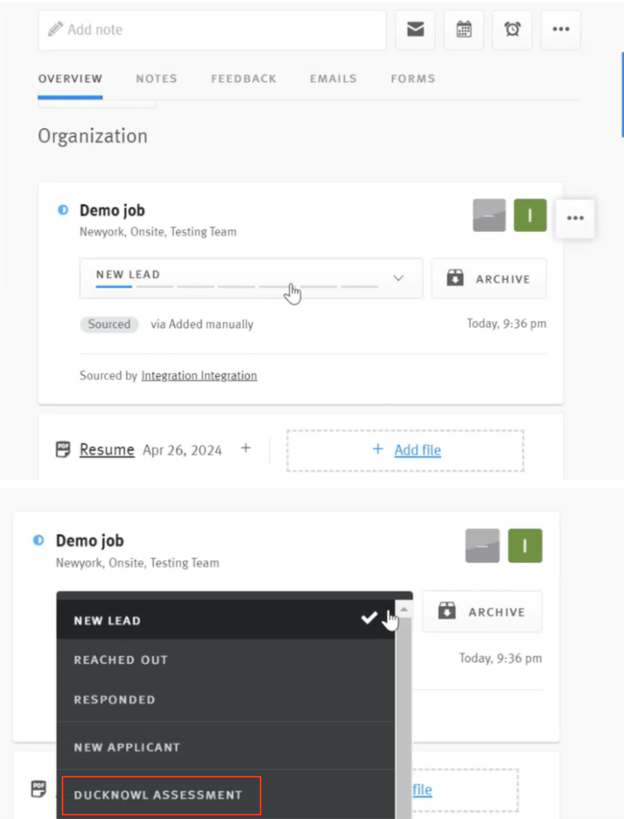The image size is (624, 819).
Task: Open the FEEDBACK tab
Action: (244, 79)
